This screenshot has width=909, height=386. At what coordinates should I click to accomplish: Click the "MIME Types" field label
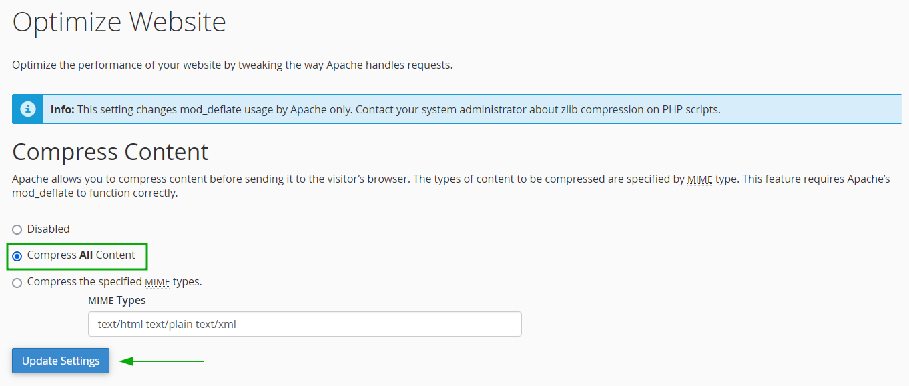click(x=117, y=300)
